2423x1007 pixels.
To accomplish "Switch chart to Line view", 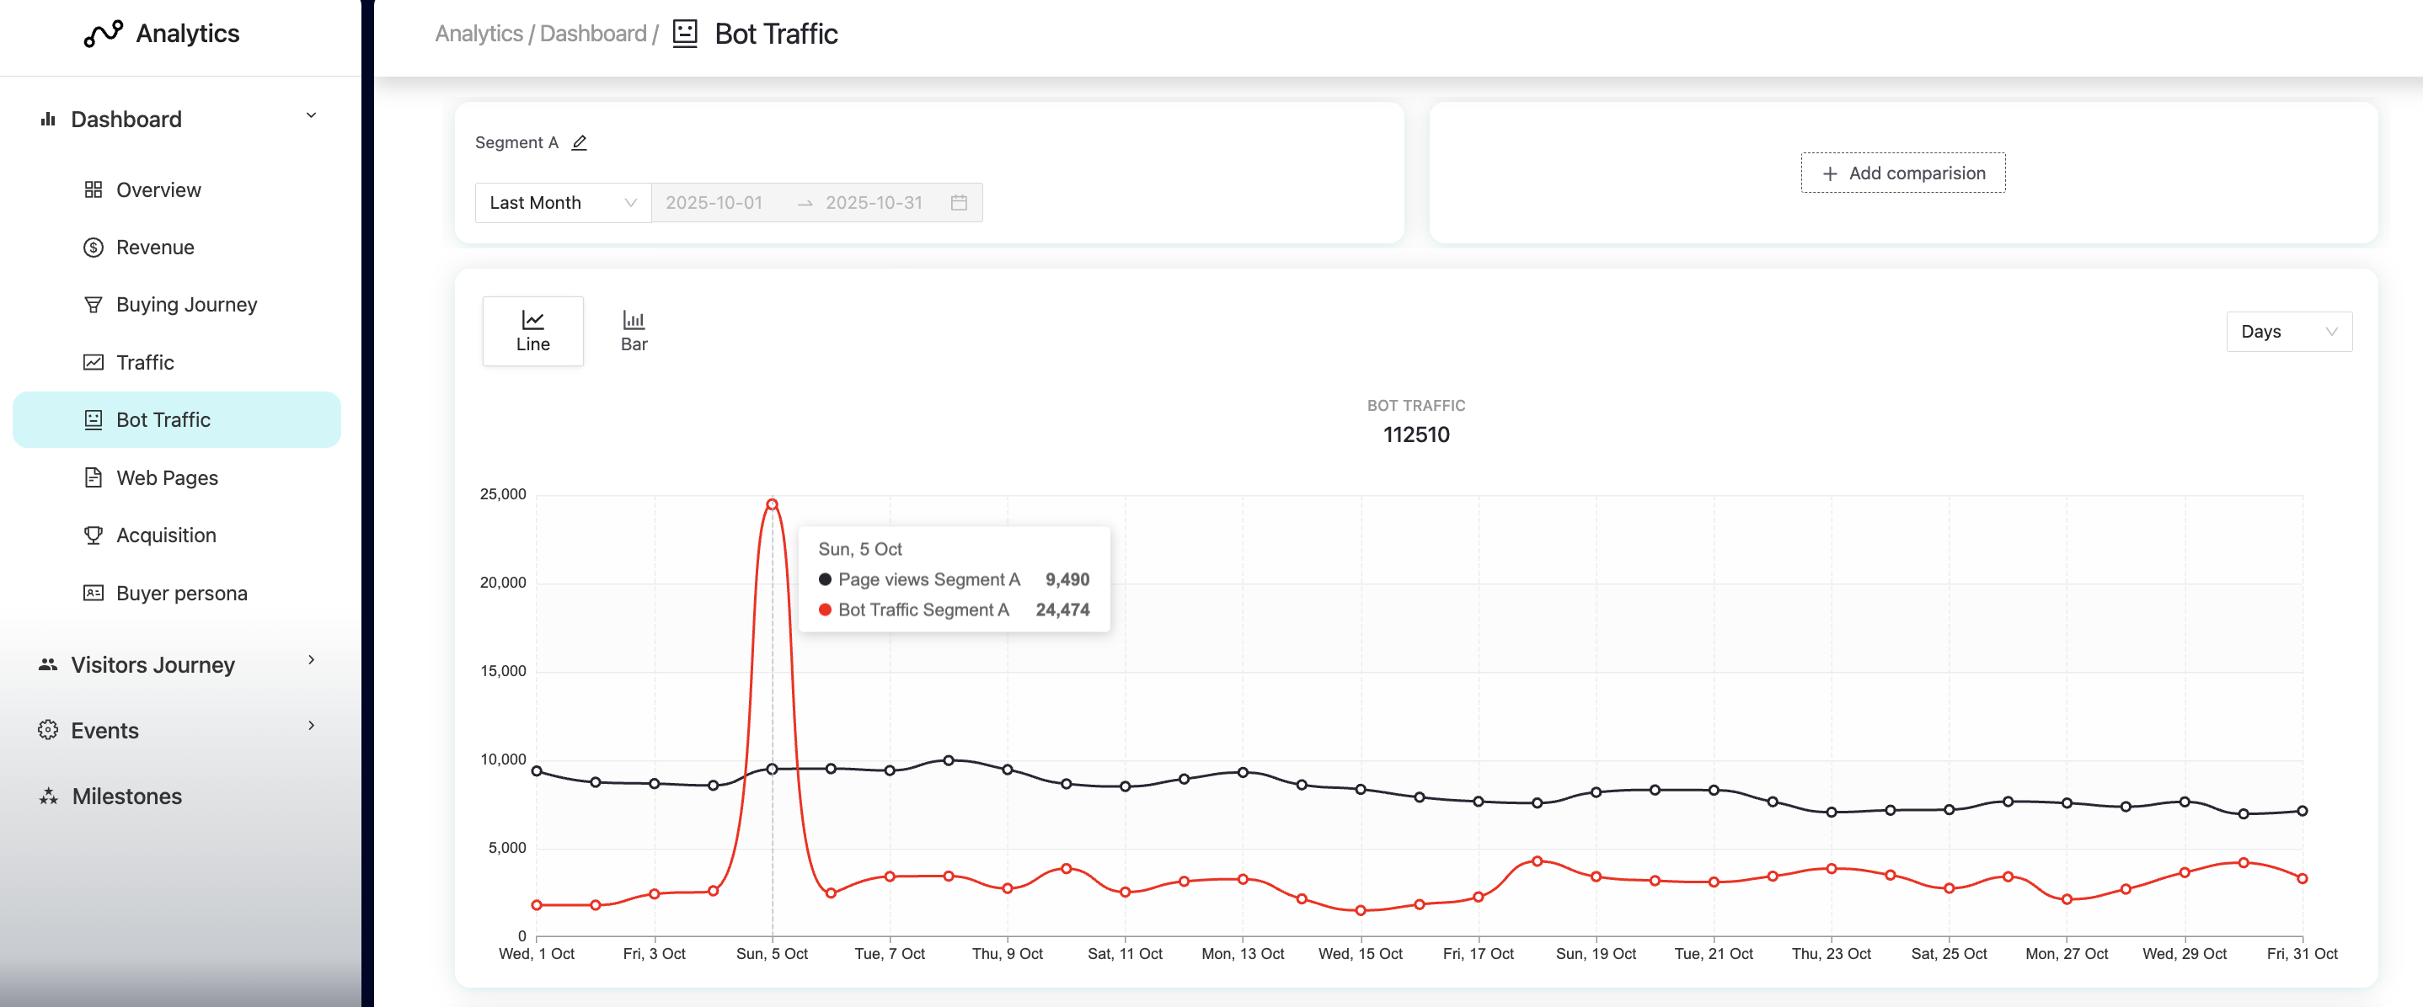I will (532, 331).
